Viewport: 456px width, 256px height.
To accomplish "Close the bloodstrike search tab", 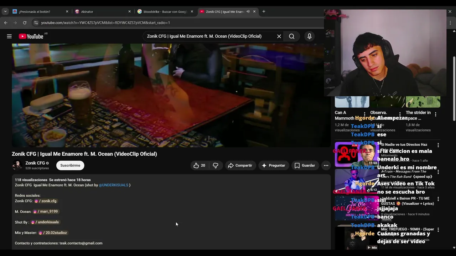I will [x=192, y=11].
